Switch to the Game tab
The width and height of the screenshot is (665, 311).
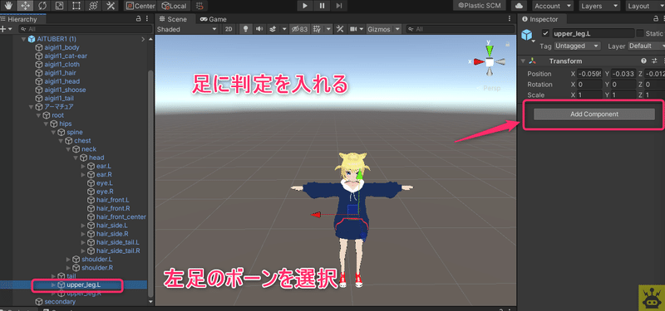coord(214,19)
